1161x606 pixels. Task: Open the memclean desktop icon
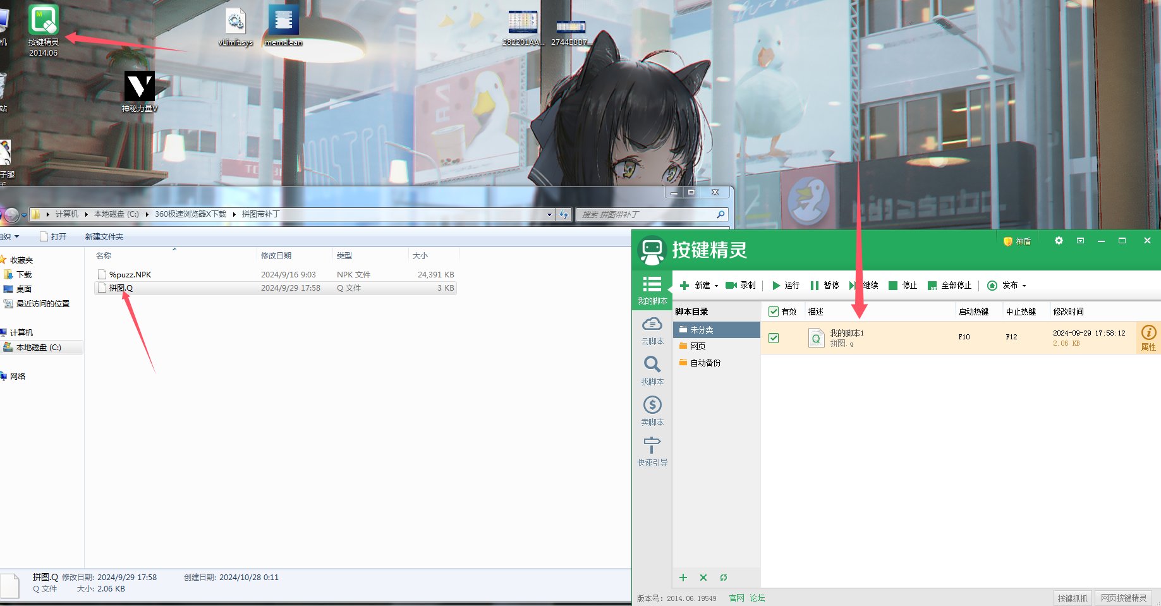click(x=283, y=26)
